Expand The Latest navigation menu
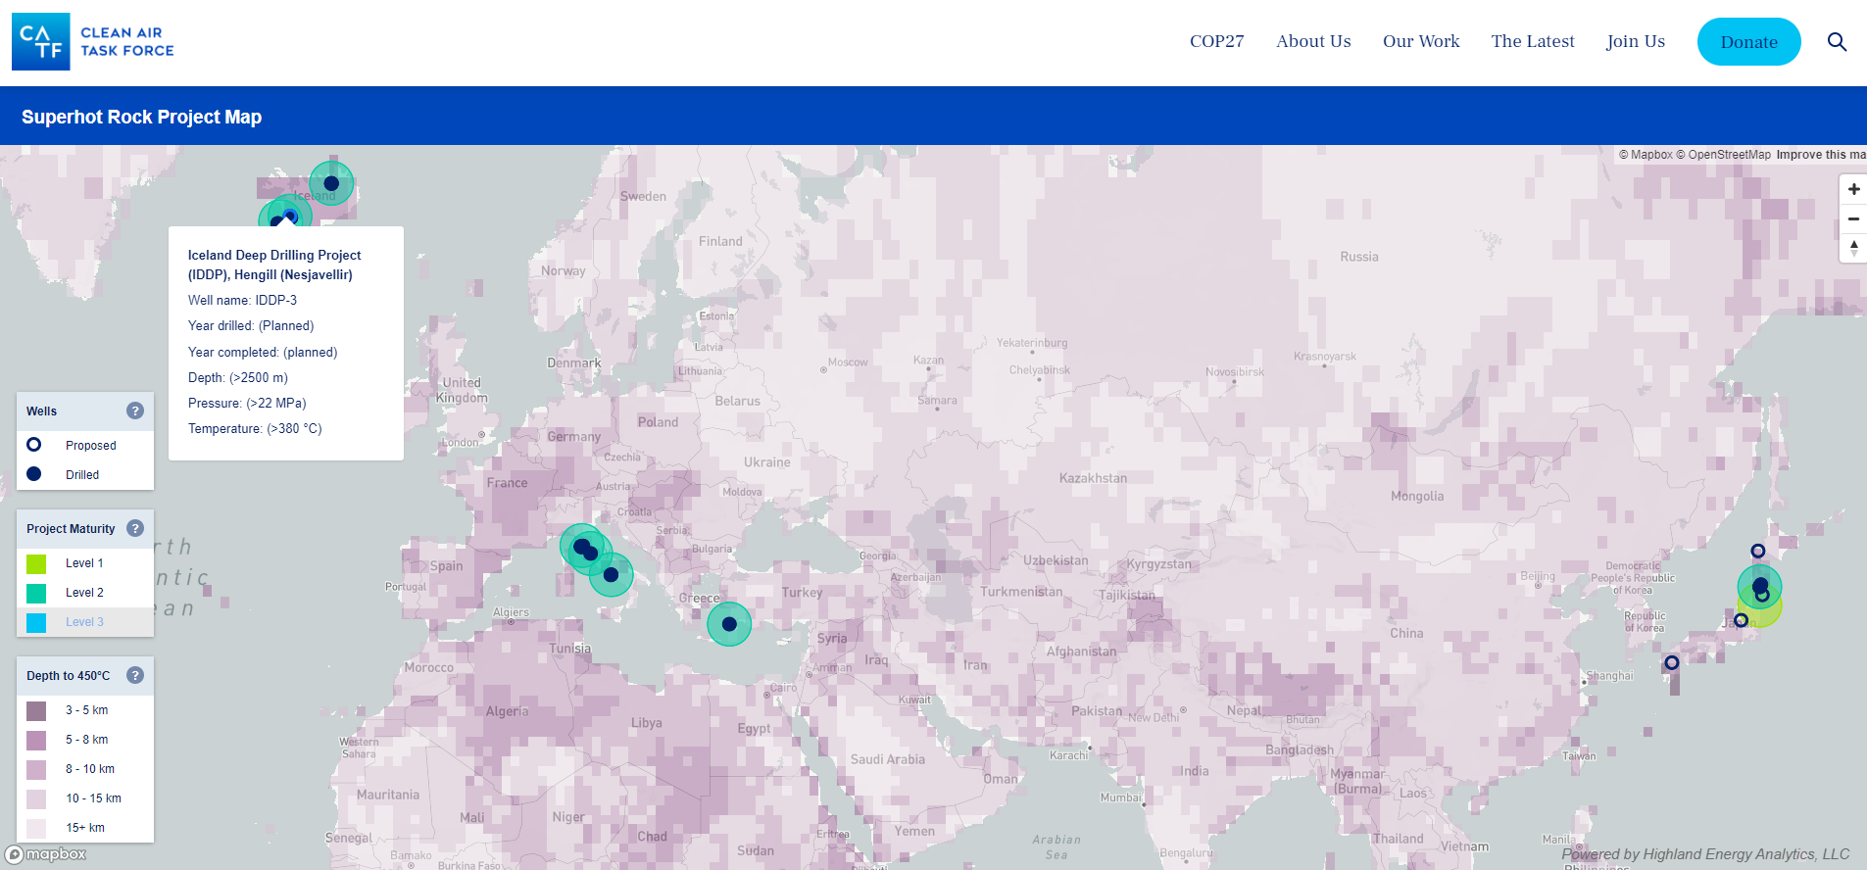Image resolution: width=1867 pixels, height=870 pixels. 1532,41
